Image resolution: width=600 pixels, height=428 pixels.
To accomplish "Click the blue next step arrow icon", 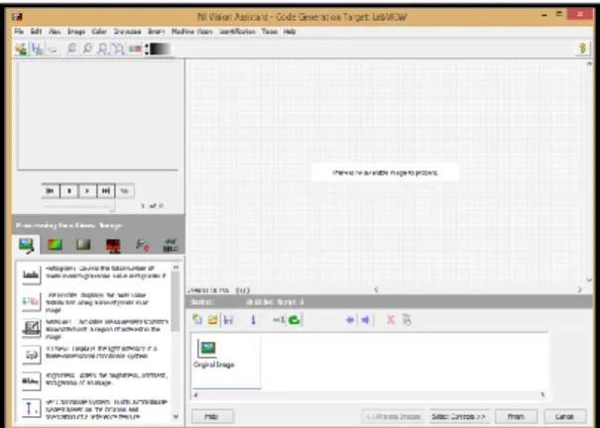I will [365, 319].
